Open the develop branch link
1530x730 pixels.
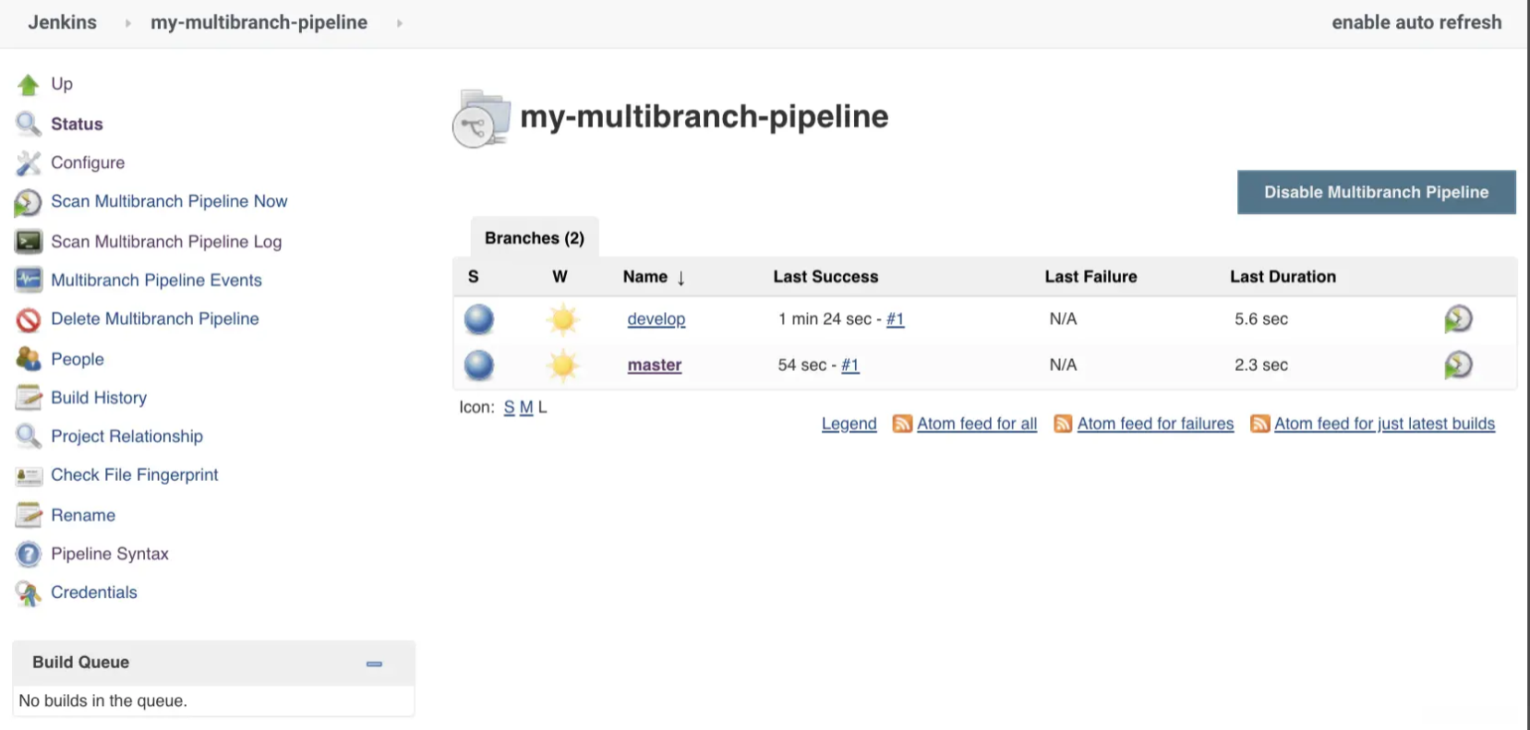tap(656, 319)
